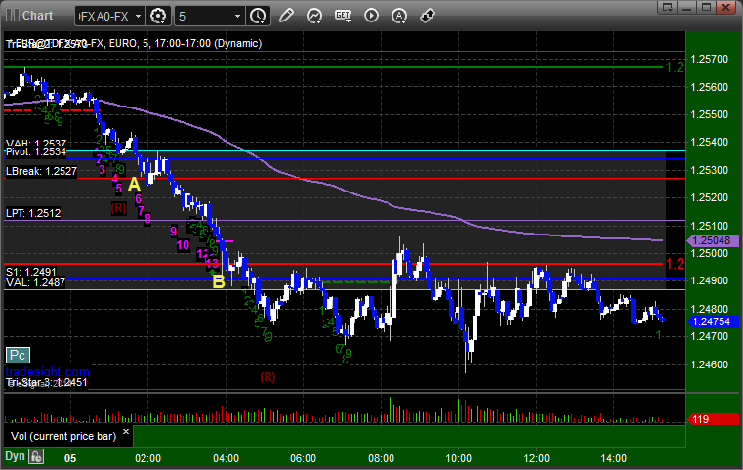Click the pin/tag toolbar icon
The image size is (743, 470).
[x=427, y=16]
